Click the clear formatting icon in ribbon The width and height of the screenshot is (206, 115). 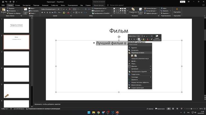pos(70,9)
